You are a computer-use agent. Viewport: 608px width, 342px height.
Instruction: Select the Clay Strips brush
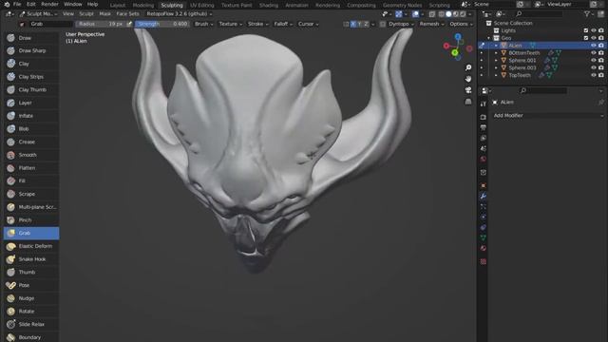tap(31, 77)
